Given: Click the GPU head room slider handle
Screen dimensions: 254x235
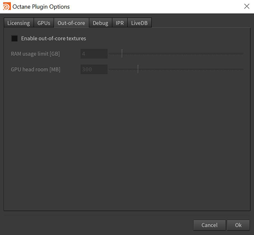Looking at the screenshot, I should (138, 69).
